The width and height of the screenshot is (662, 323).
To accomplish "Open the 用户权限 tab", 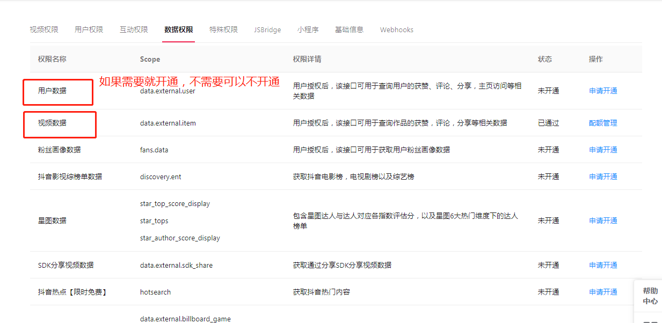I will point(89,30).
